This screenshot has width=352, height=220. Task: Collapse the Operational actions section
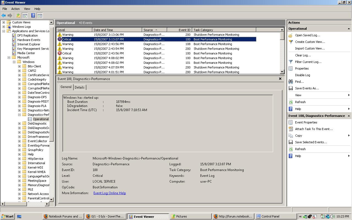tap(349, 29)
